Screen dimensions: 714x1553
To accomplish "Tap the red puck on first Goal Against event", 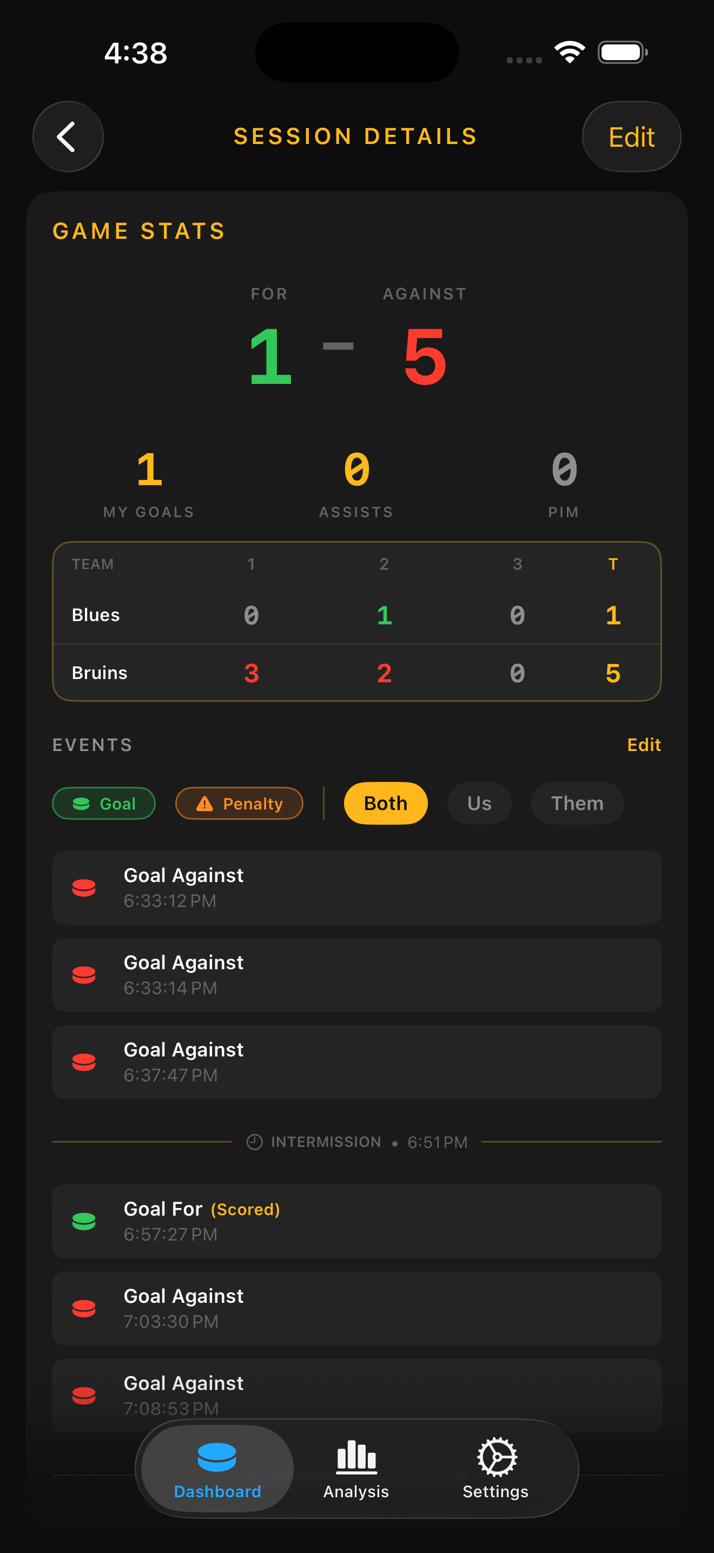I will coord(84,887).
